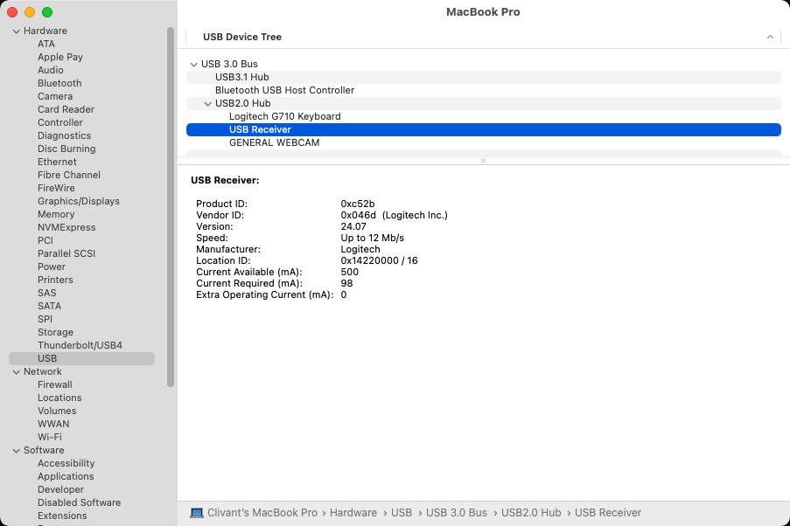Select Bluetooth in the sidebar
Viewport: 790px width, 526px height.
(59, 83)
